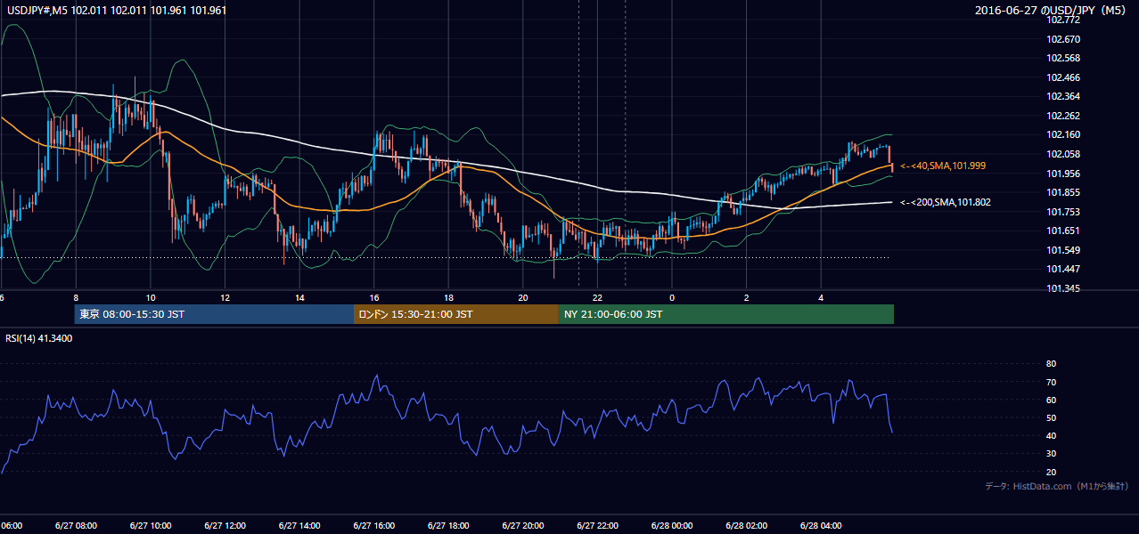
Task: Click price level 101.956 on the axis
Action: (x=1062, y=174)
